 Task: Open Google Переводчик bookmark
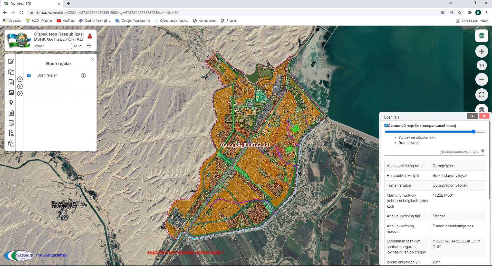(133, 21)
